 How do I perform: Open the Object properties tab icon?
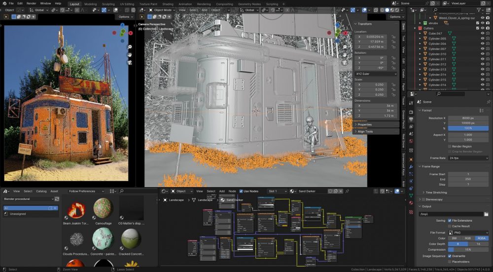[411, 159]
